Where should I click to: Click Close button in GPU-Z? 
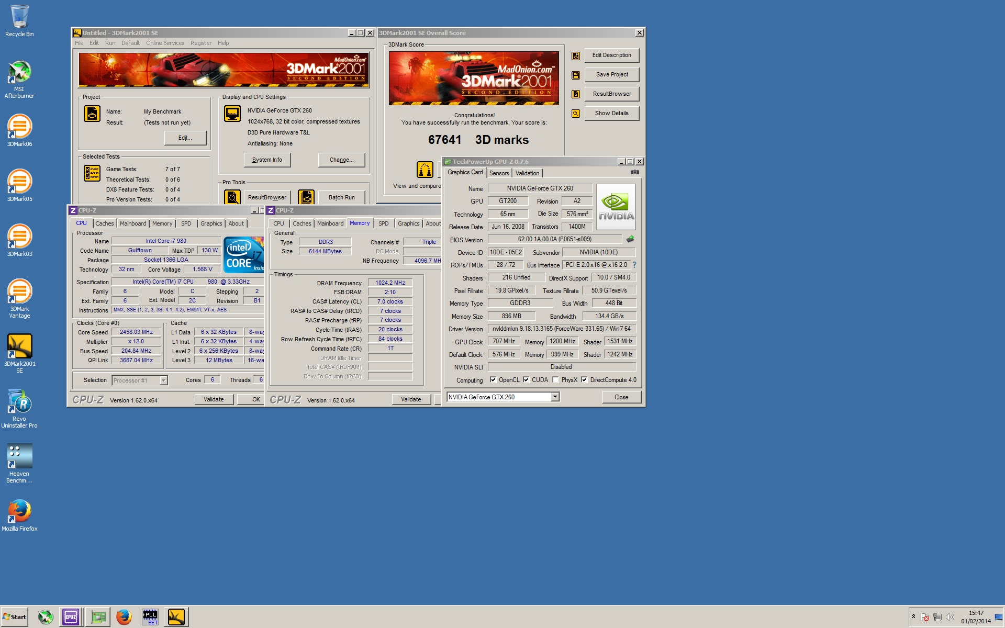click(621, 397)
